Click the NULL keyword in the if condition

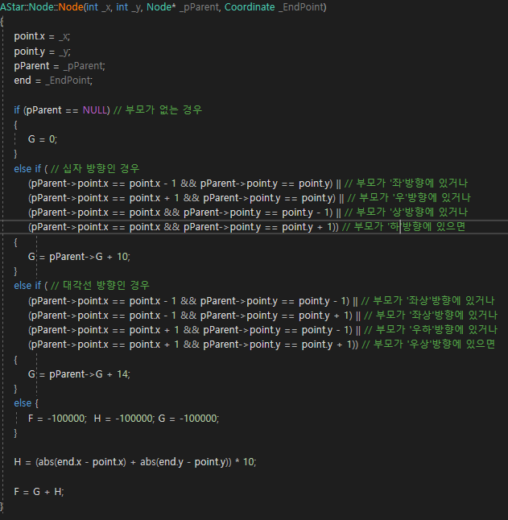pos(94,110)
